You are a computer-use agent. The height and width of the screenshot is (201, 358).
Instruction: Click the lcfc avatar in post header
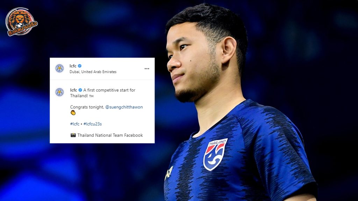click(x=59, y=68)
